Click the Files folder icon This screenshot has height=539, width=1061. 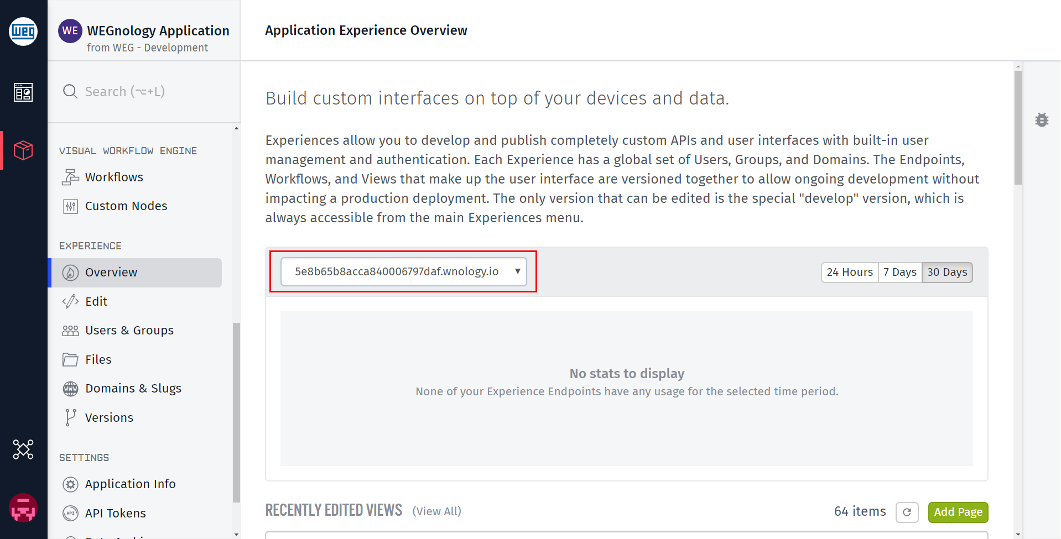70,359
